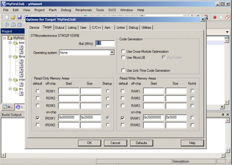Open the Project panel tab icon
Screen dimensions: 232x165
click(5, 107)
